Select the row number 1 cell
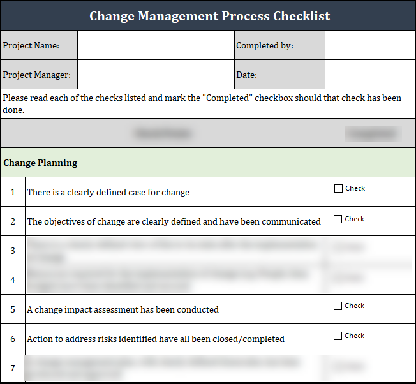 tap(13, 192)
